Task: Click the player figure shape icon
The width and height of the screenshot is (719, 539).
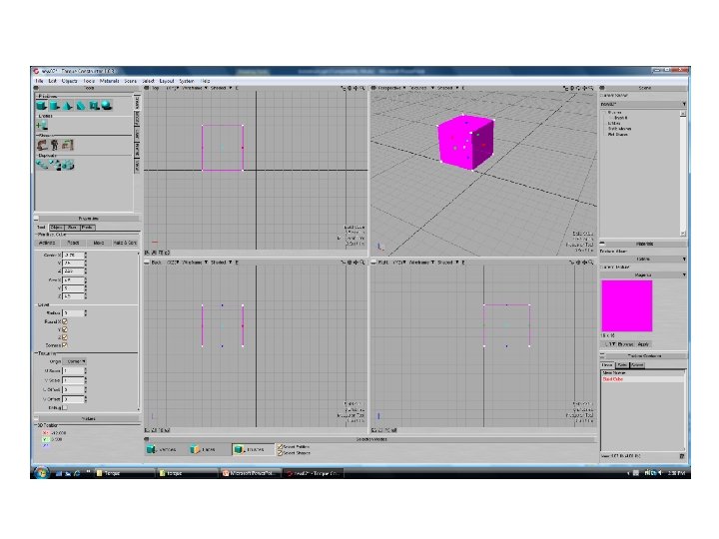Action: pyautogui.click(x=55, y=146)
